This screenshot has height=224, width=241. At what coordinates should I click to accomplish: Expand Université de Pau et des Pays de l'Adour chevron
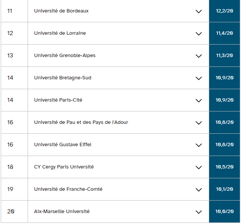199,123
